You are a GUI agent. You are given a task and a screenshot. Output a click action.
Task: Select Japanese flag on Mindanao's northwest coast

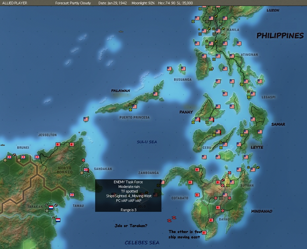pos(197,170)
